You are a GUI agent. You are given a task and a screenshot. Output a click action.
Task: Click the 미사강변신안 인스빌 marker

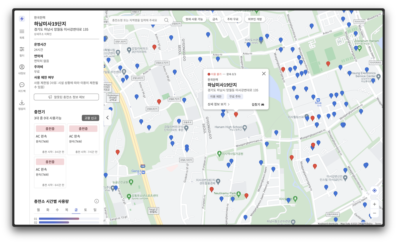345,178
